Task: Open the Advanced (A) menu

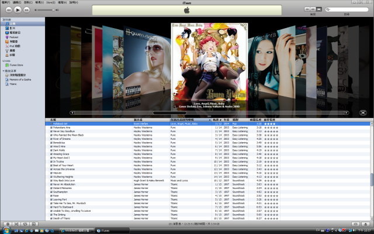Action: click(63, 2)
